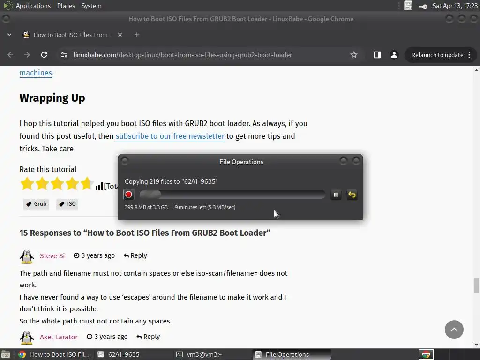Open Steve Si's profile link
The height and width of the screenshot is (360, 480).
[x=52, y=256]
